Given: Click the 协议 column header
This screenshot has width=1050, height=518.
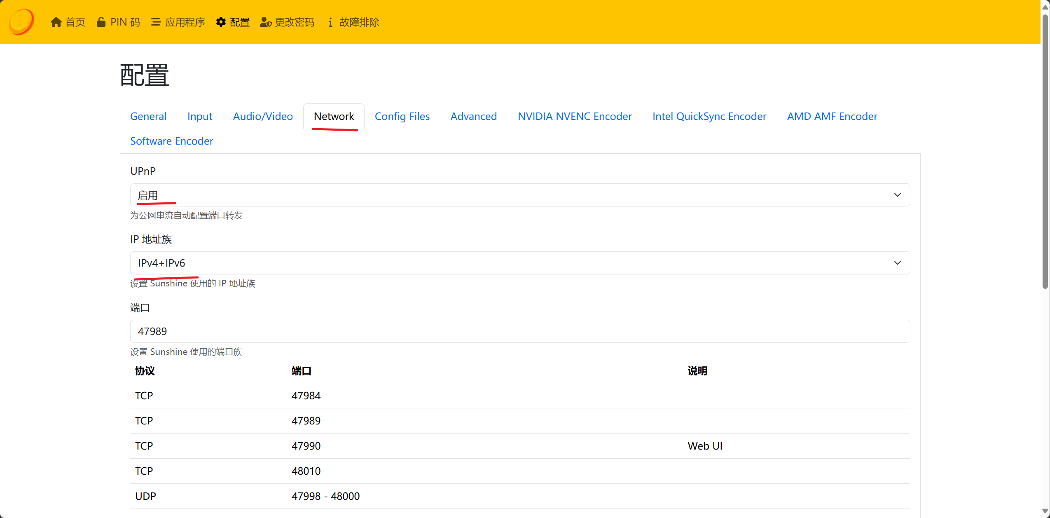Looking at the screenshot, I should point(145,371).
